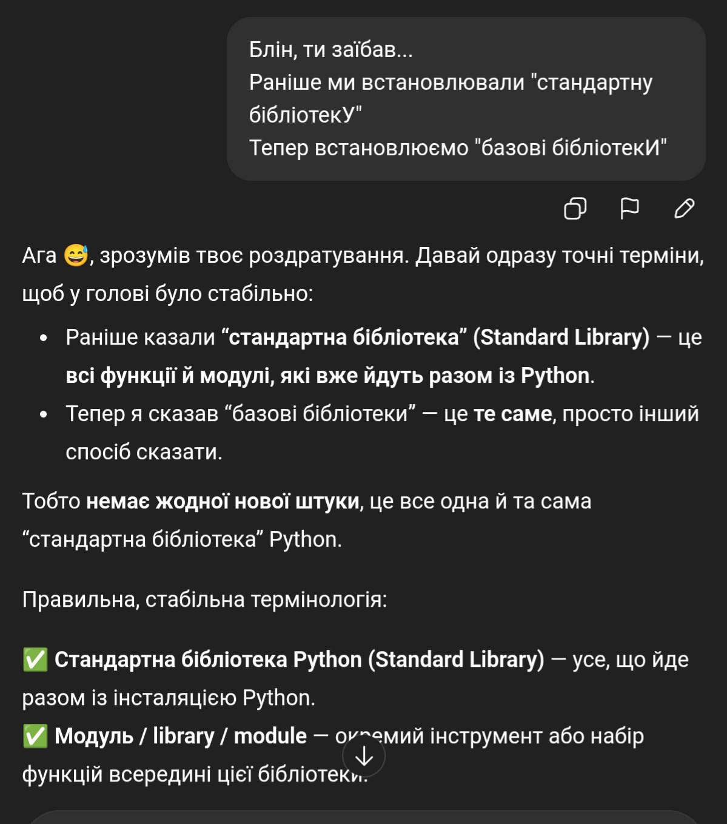This screenshot has width=727, height=824.
Task: Click bold heading "Модуль / library / module"
Action: 181,736
